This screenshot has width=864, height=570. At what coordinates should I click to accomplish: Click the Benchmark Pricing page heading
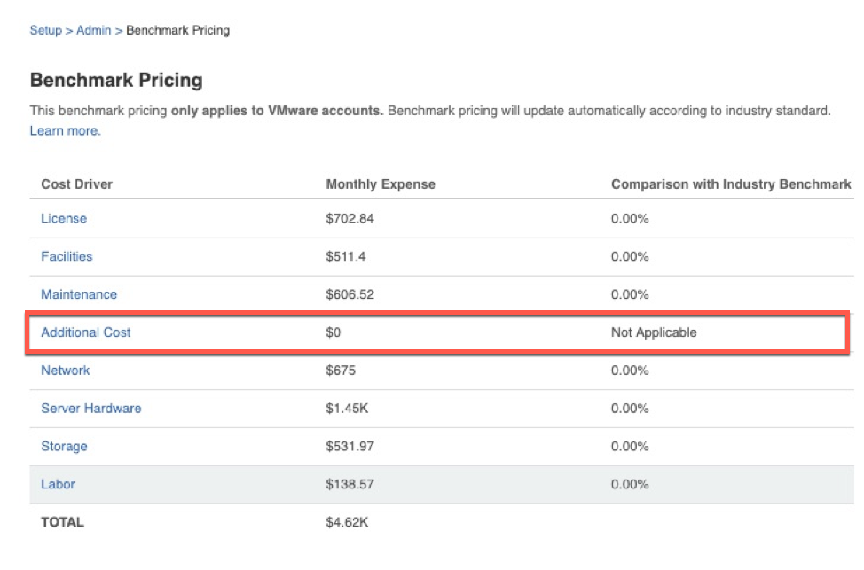(116, 81)
